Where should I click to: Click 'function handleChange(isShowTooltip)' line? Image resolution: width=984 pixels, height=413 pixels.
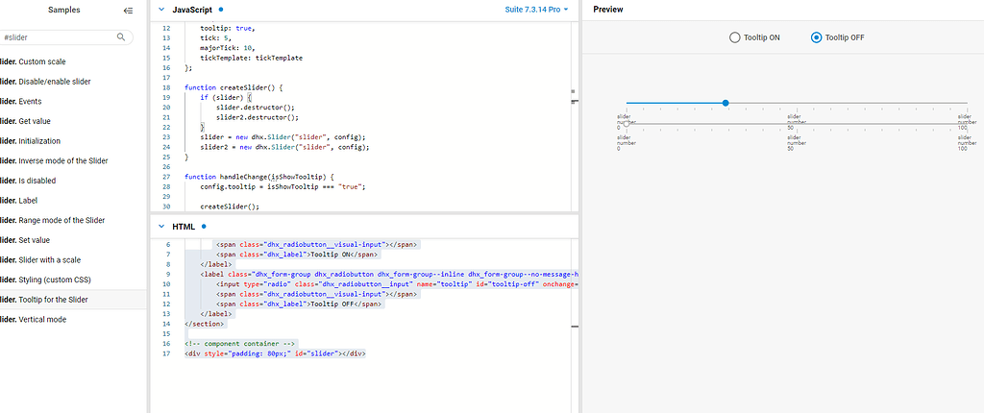pos(259,177)
